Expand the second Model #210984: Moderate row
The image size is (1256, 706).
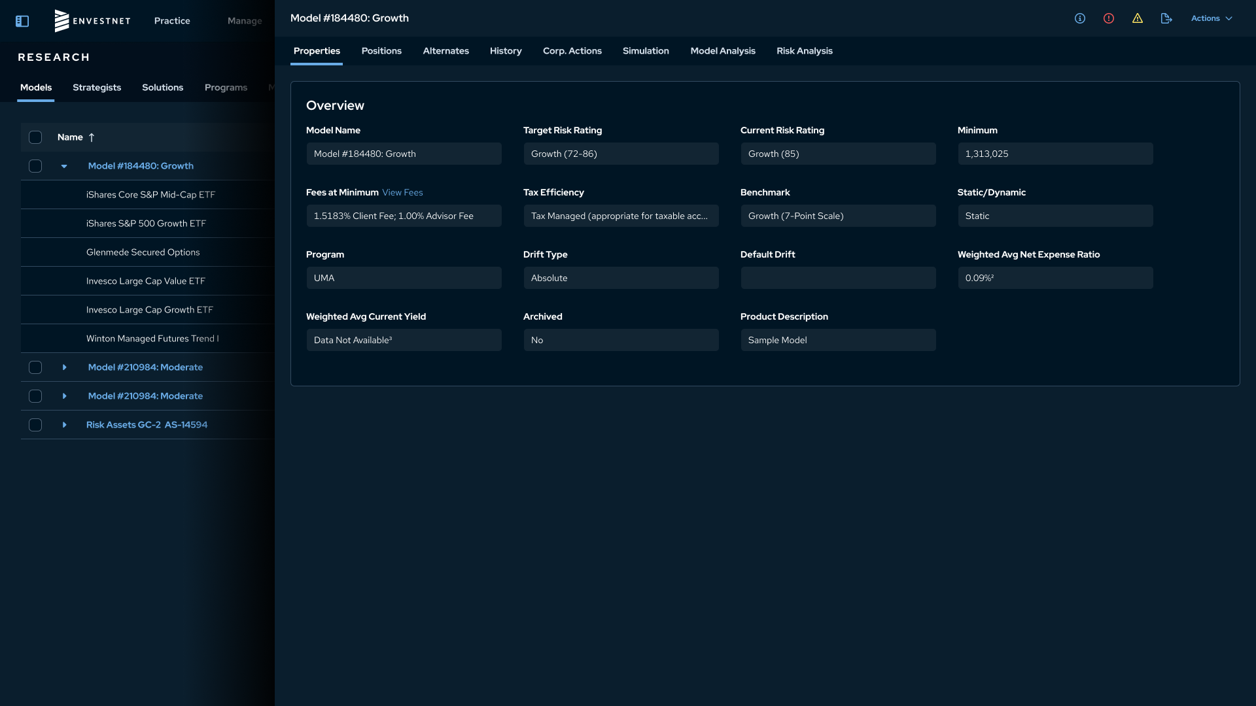(x=64, y=396)
